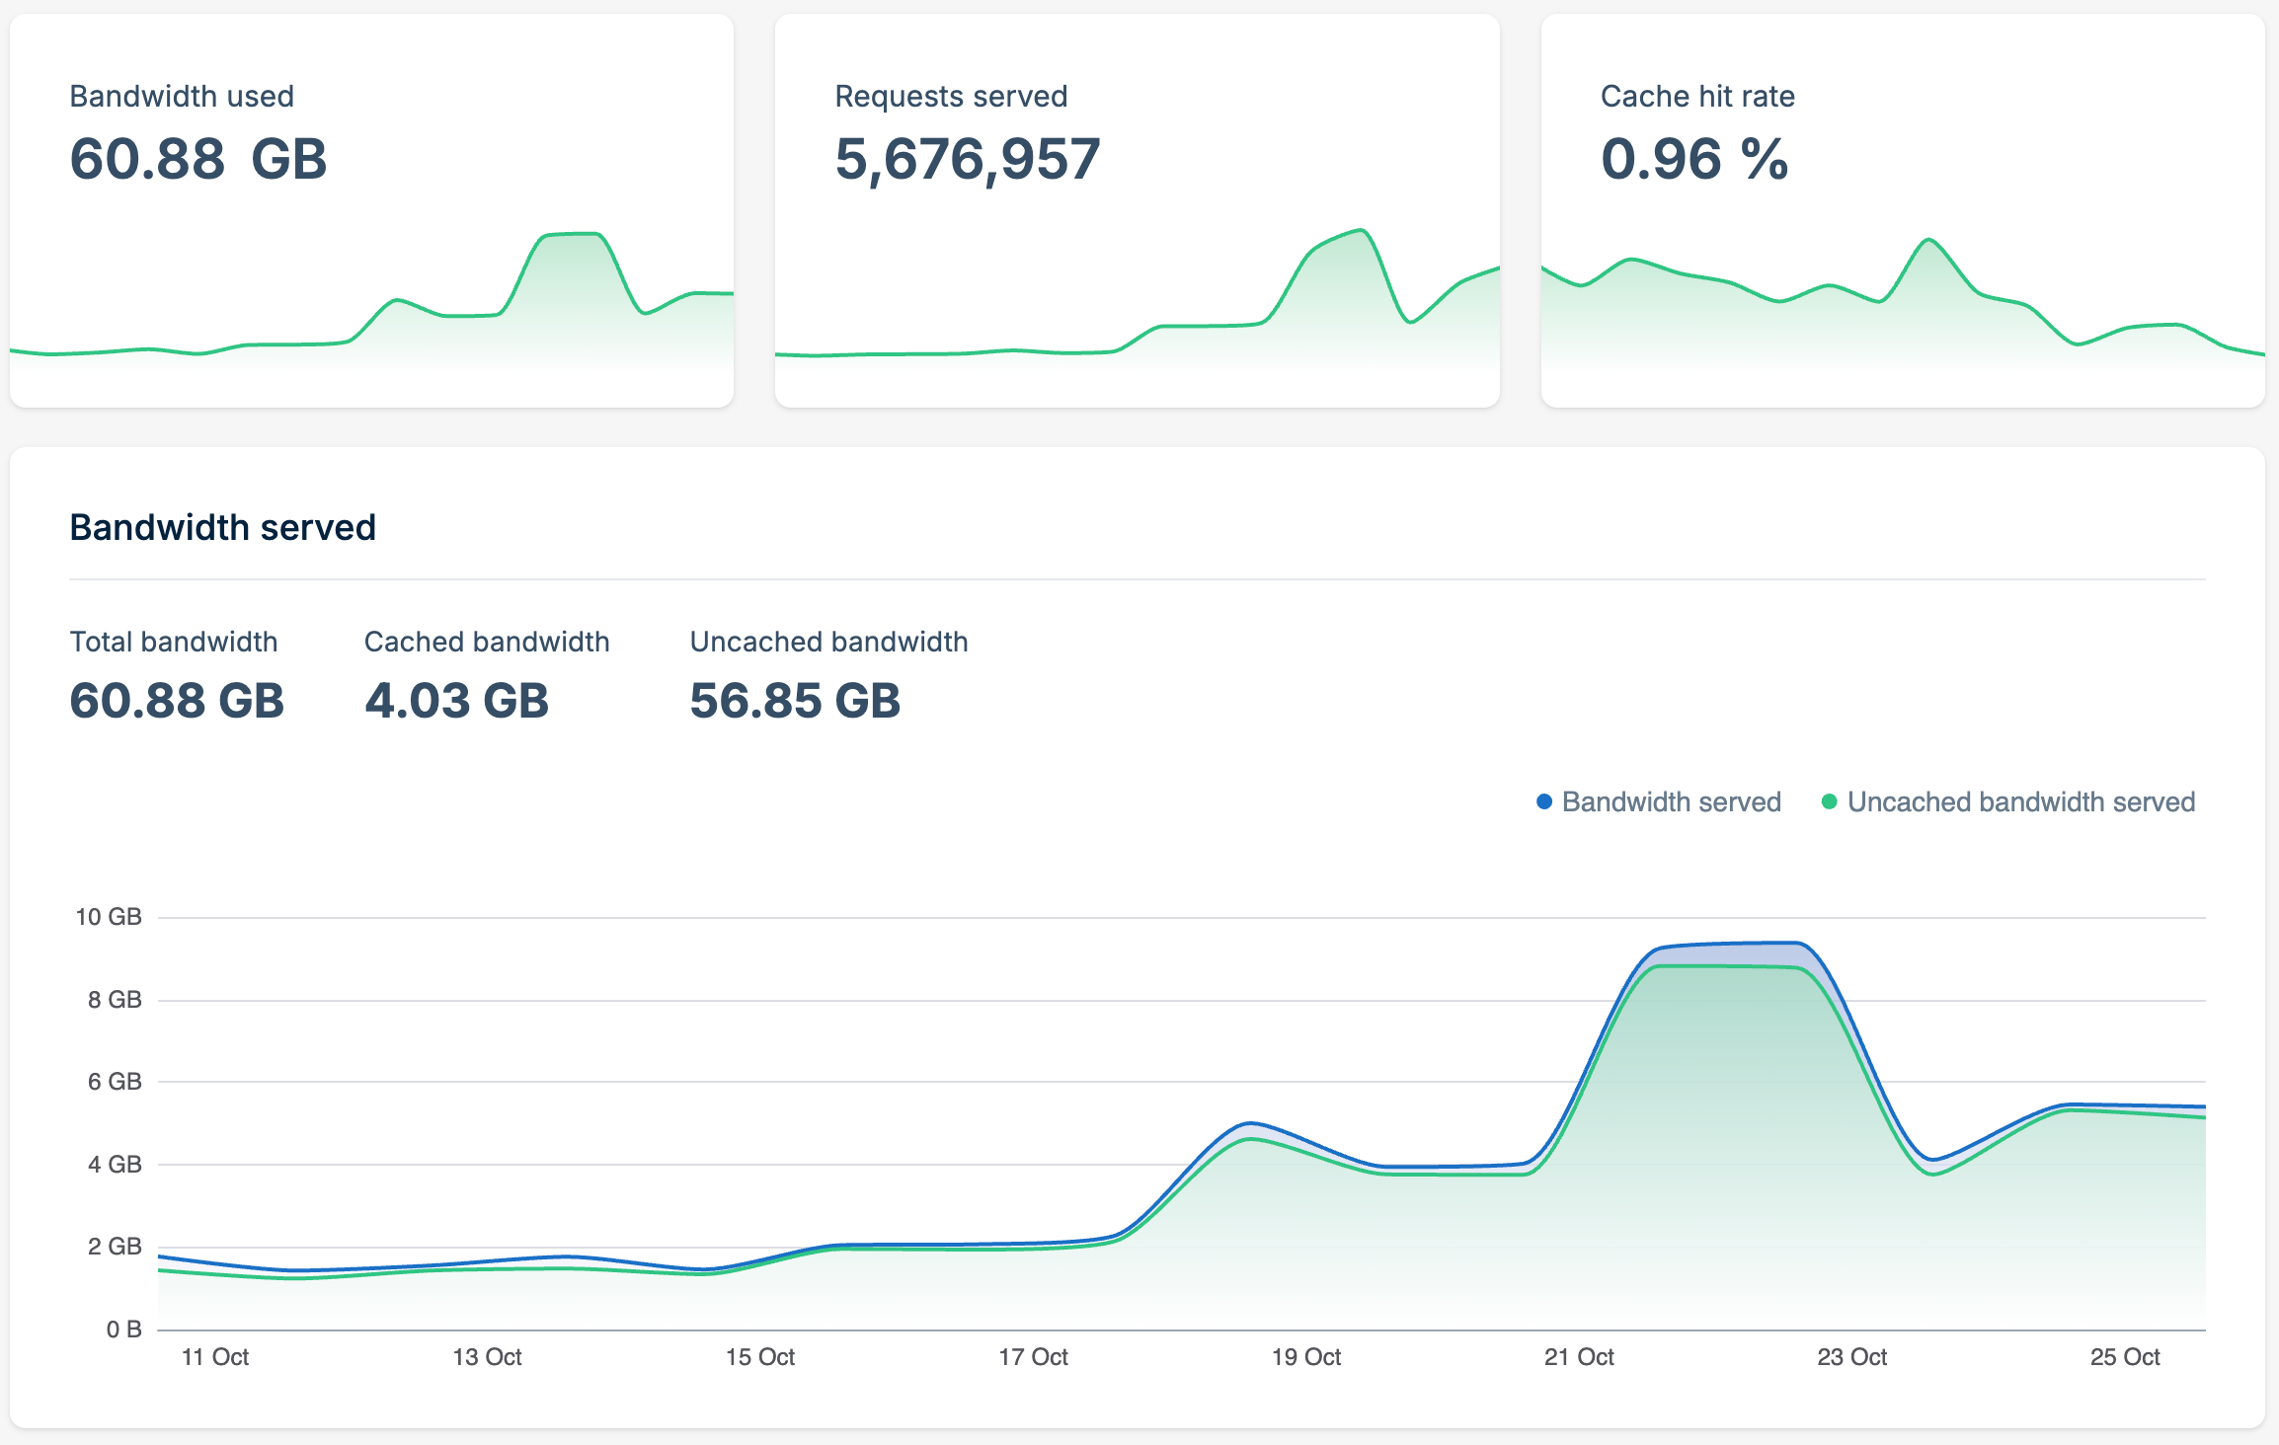Click the 25 Oct x-axis label

[x=2125, y=1357]
